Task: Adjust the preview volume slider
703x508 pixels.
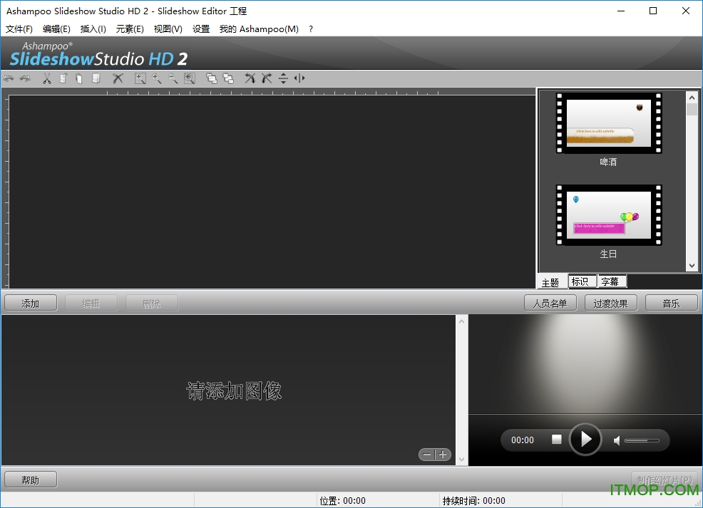Action: point(642,440)
